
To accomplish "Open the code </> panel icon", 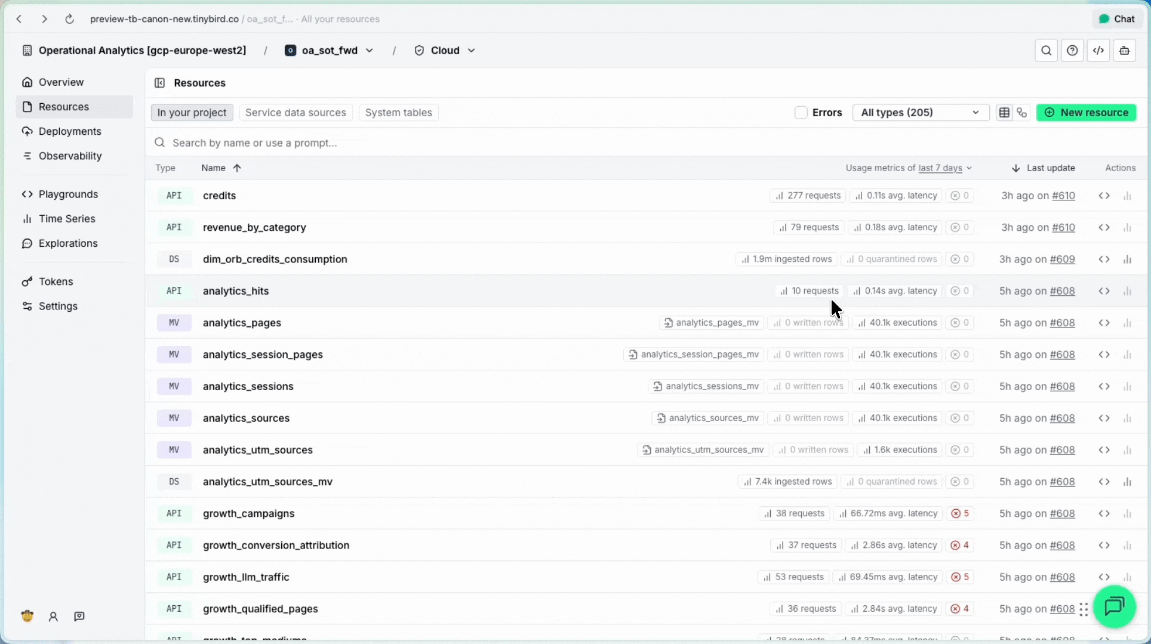I will (x=1099, y=50).
